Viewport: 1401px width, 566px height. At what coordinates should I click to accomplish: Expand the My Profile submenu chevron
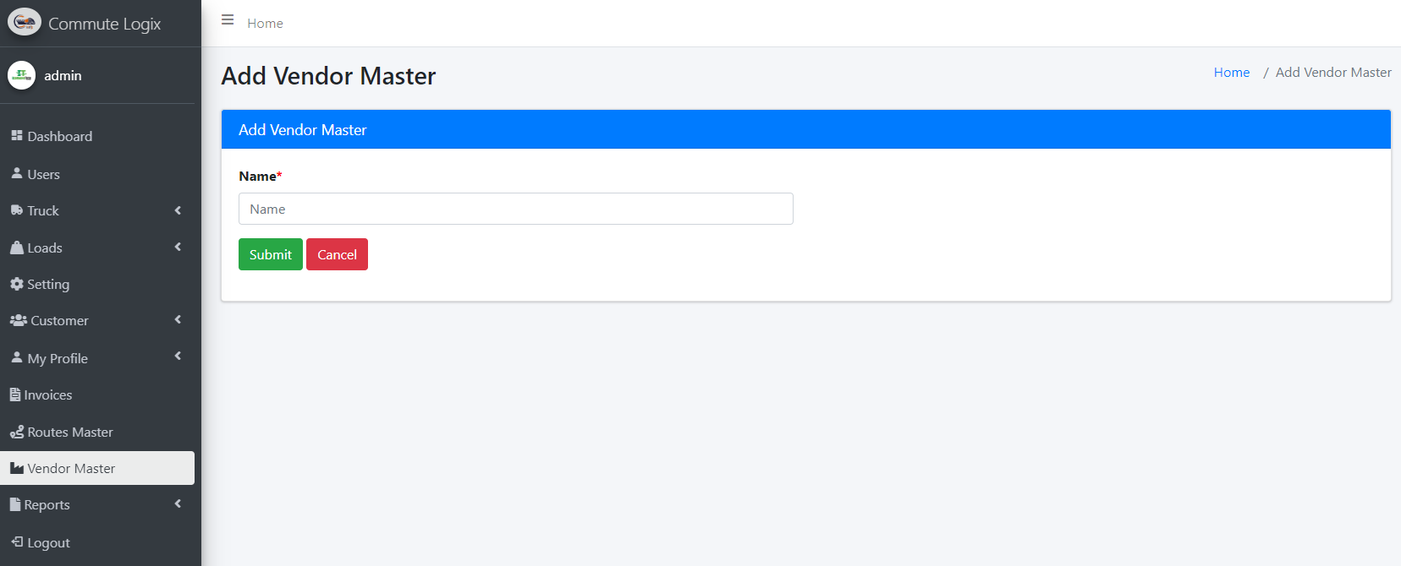point(178,356)
